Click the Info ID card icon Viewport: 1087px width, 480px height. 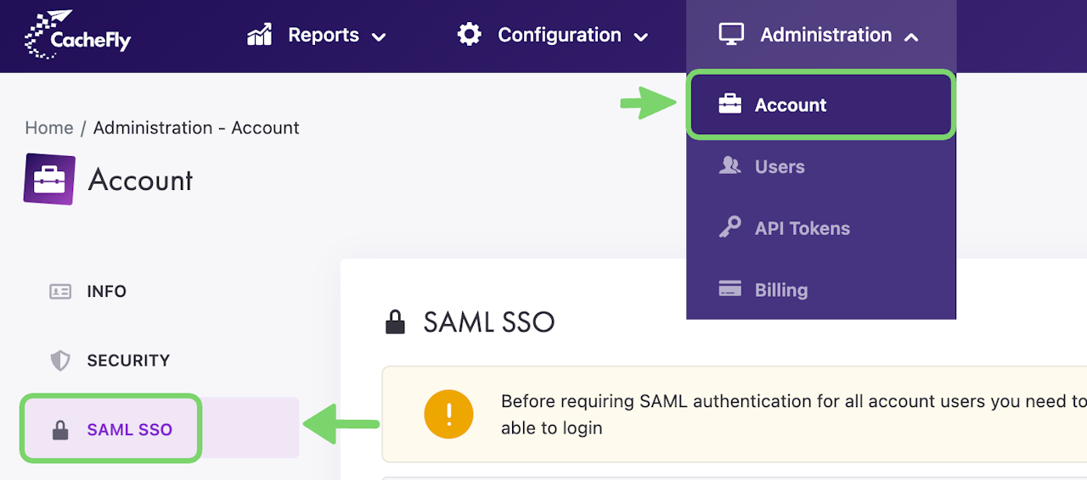(60, 292)
